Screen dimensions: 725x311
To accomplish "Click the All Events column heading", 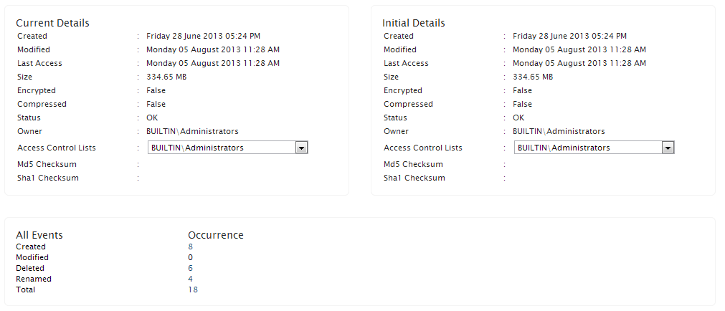I will [39, 235].
